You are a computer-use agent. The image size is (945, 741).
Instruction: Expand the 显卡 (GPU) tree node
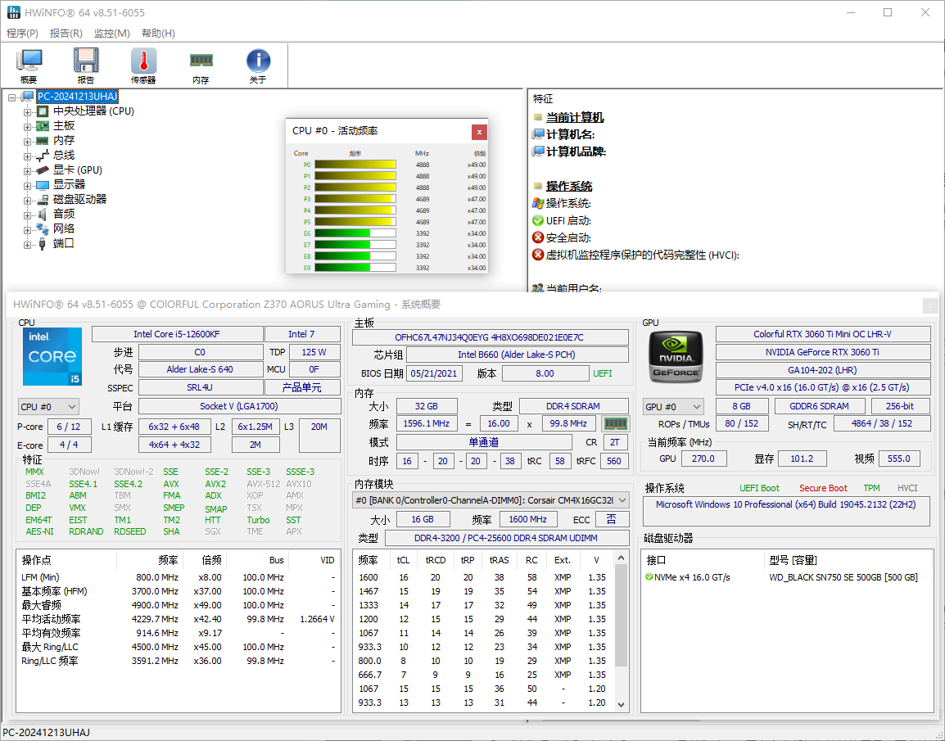coord(27,171)
